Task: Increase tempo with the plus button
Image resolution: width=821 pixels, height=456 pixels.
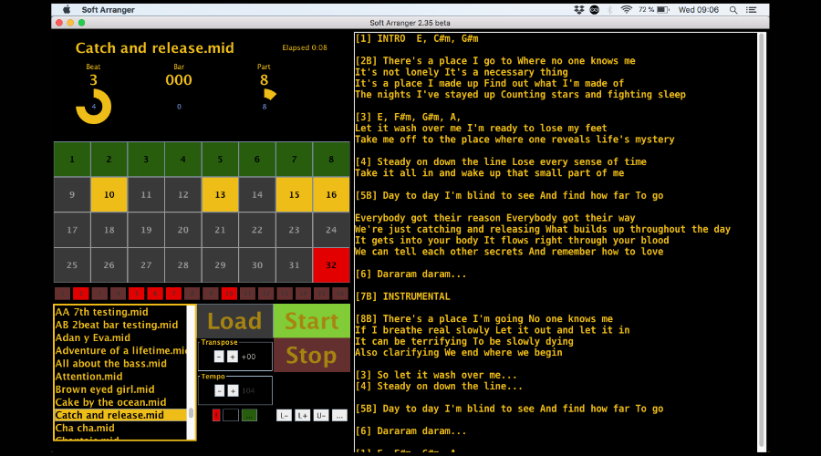Action: [233, 390]
